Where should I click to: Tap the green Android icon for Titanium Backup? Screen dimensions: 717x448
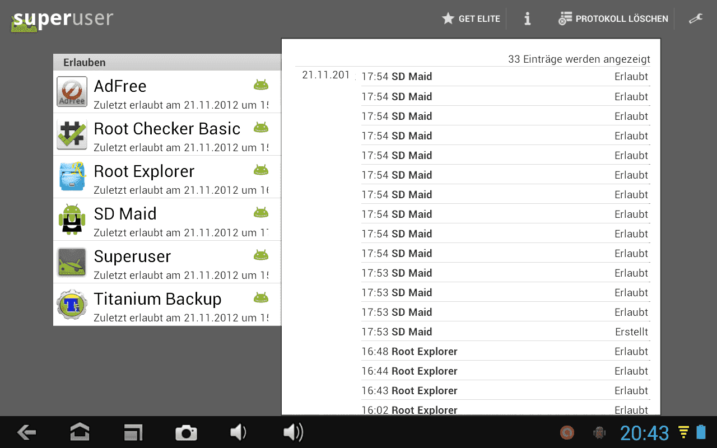coord(261,297)
